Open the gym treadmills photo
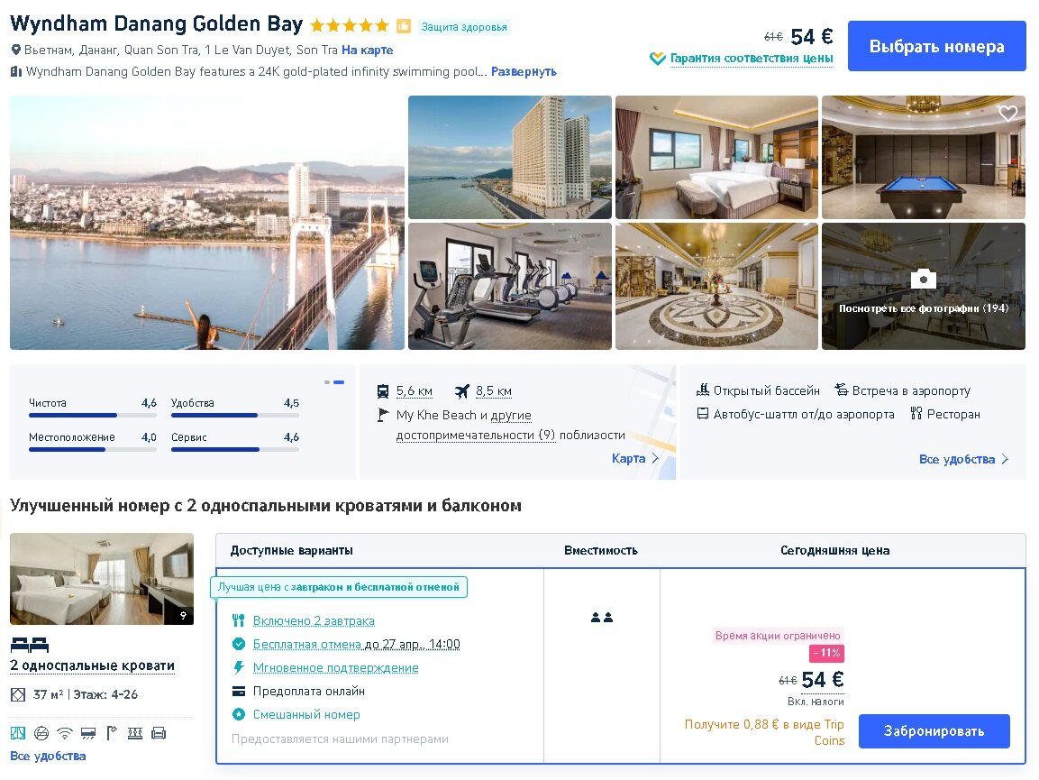The width and height of the screenshot is (1039, 780). 509,286
